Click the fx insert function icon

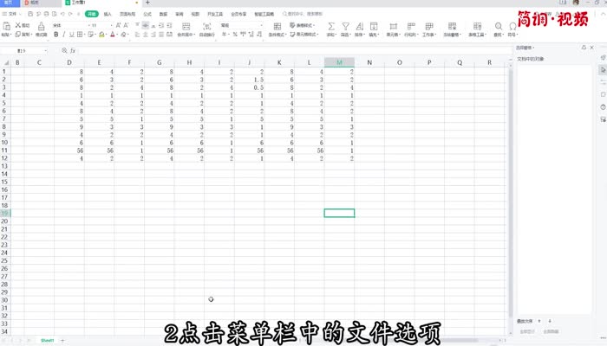coord(73,51)
